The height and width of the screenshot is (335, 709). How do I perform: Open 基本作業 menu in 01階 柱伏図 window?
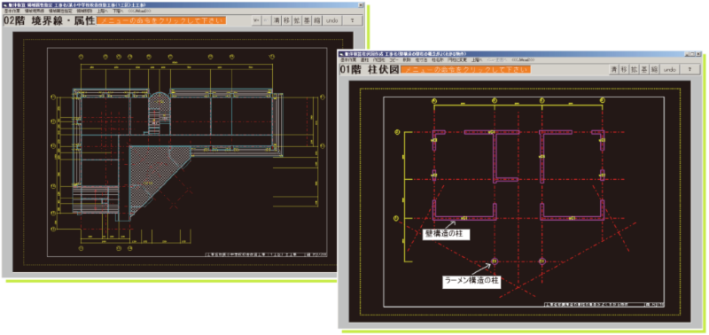(348, 59)
